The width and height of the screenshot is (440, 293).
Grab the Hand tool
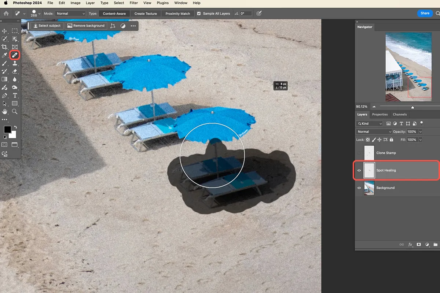point(5,112)
